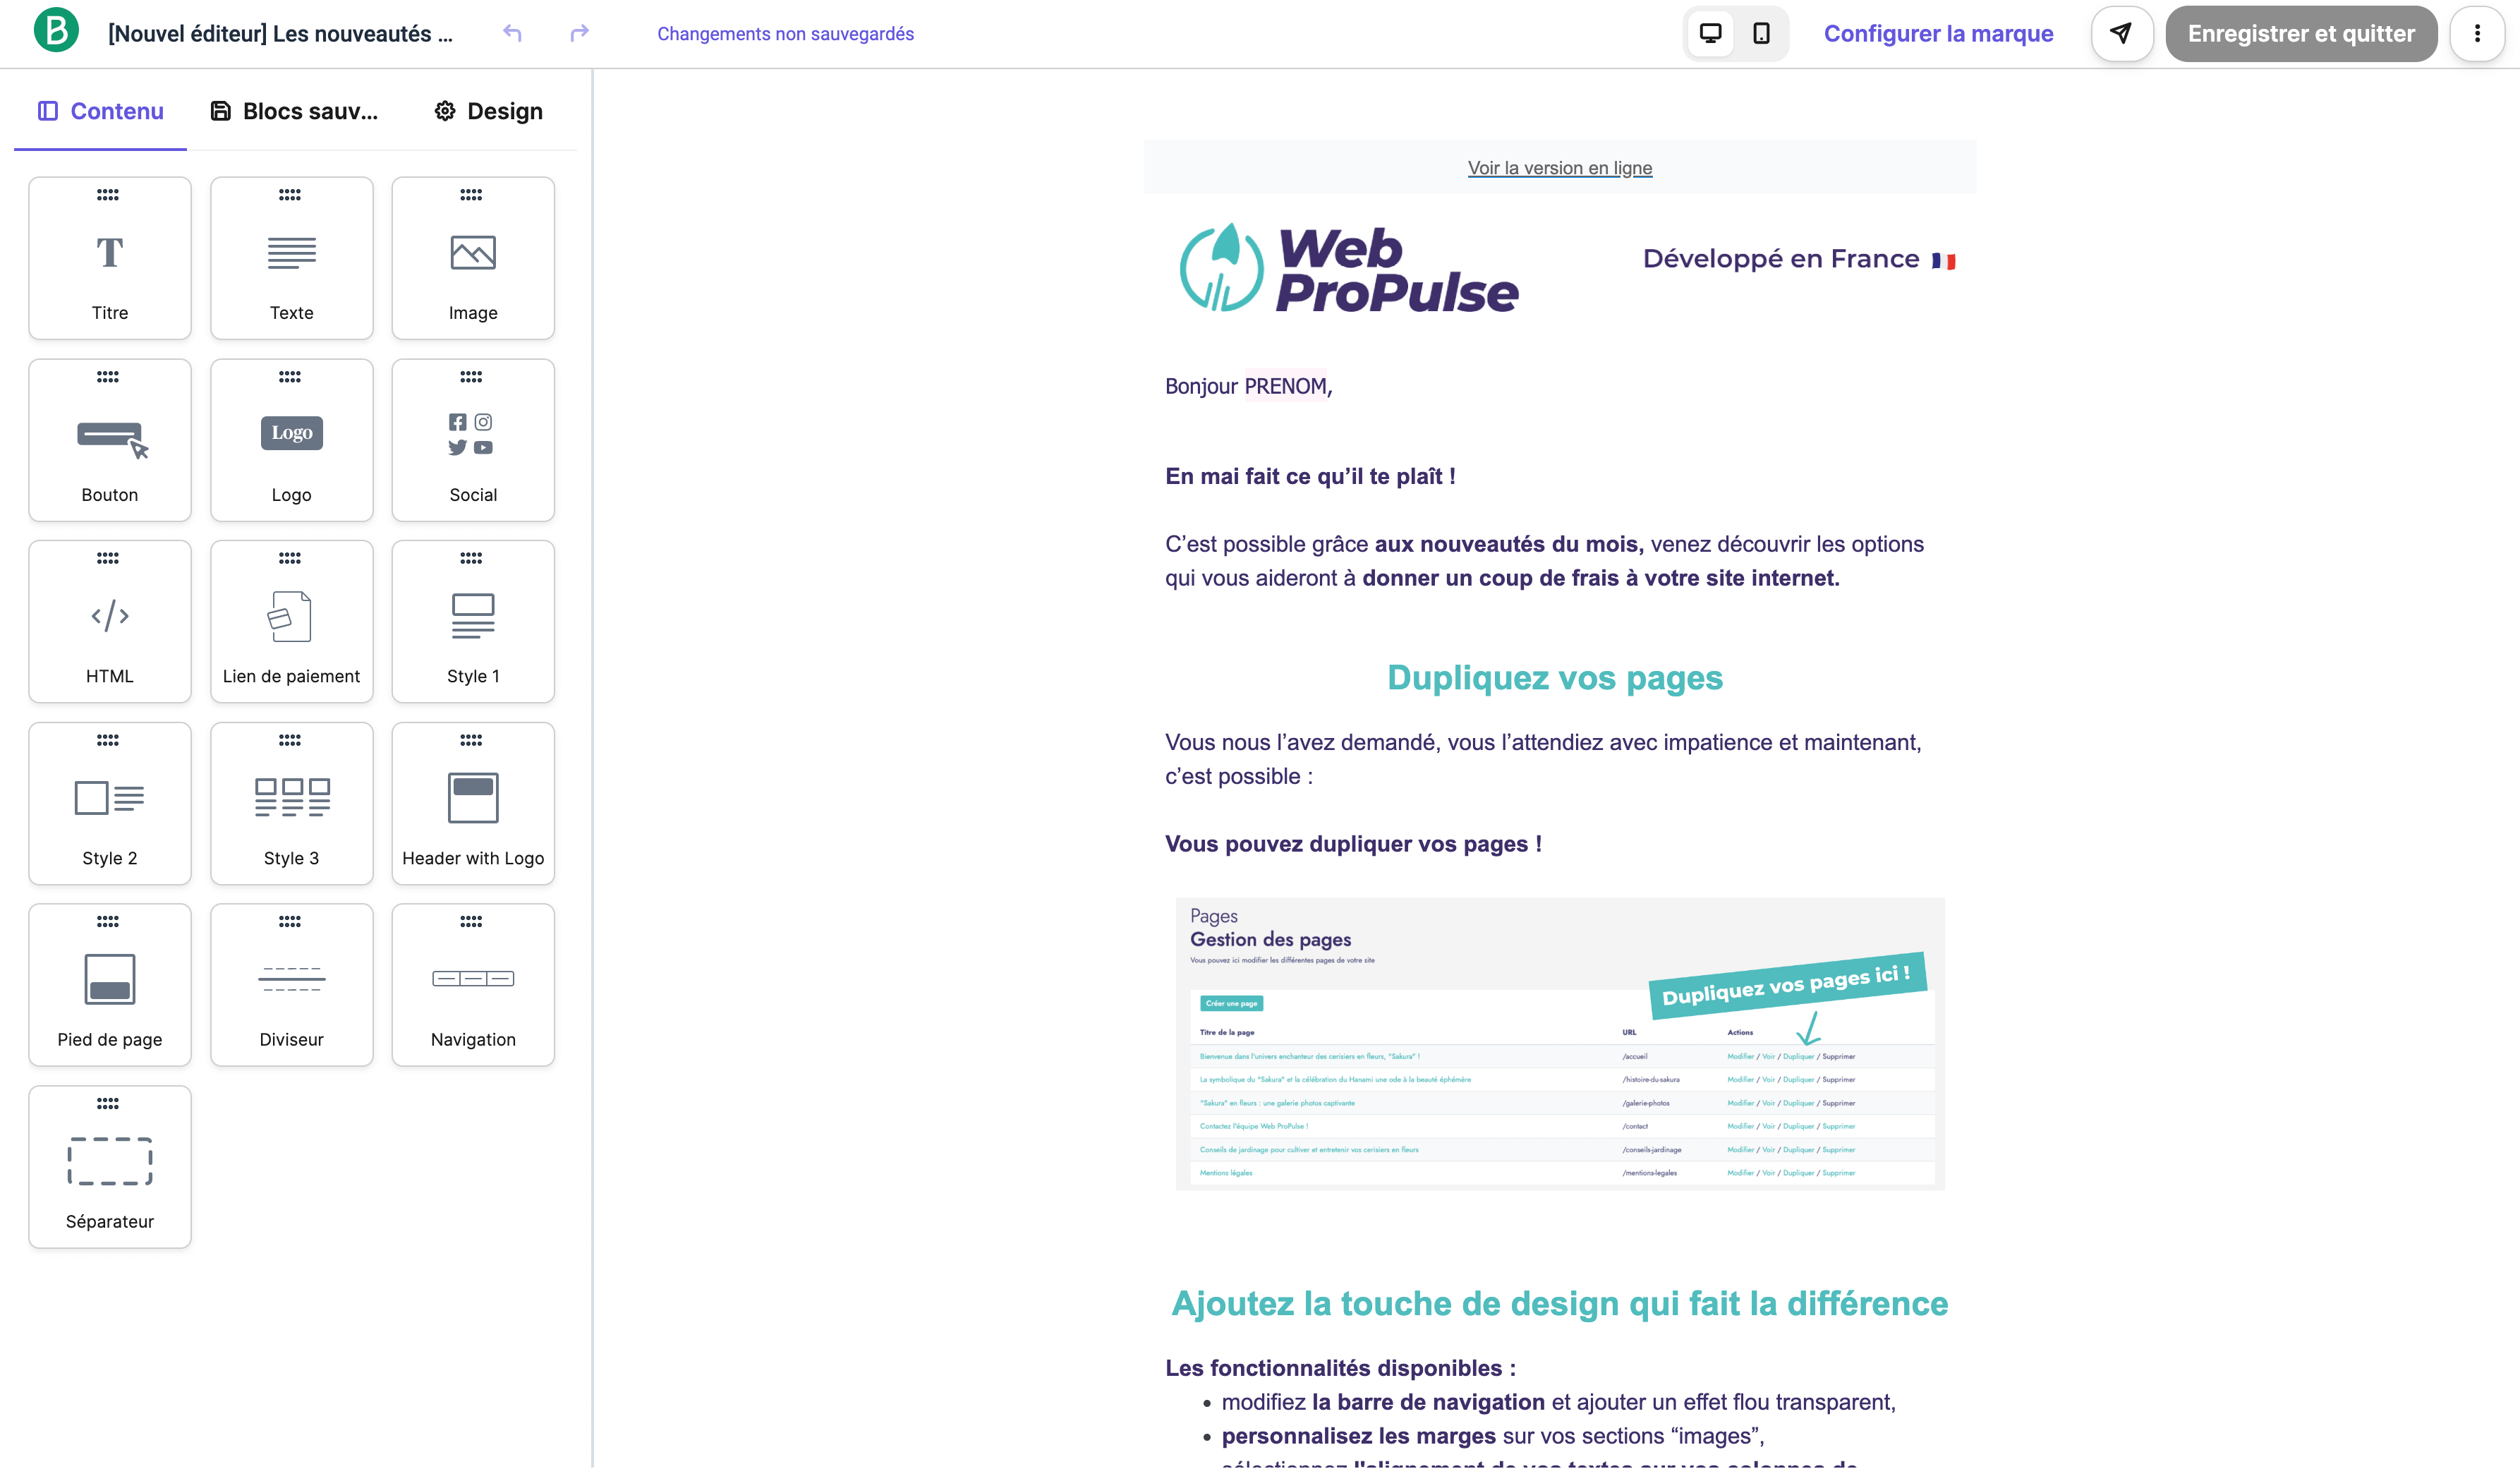
Task: Select the Séparateur block
Action: [110, 1166]
